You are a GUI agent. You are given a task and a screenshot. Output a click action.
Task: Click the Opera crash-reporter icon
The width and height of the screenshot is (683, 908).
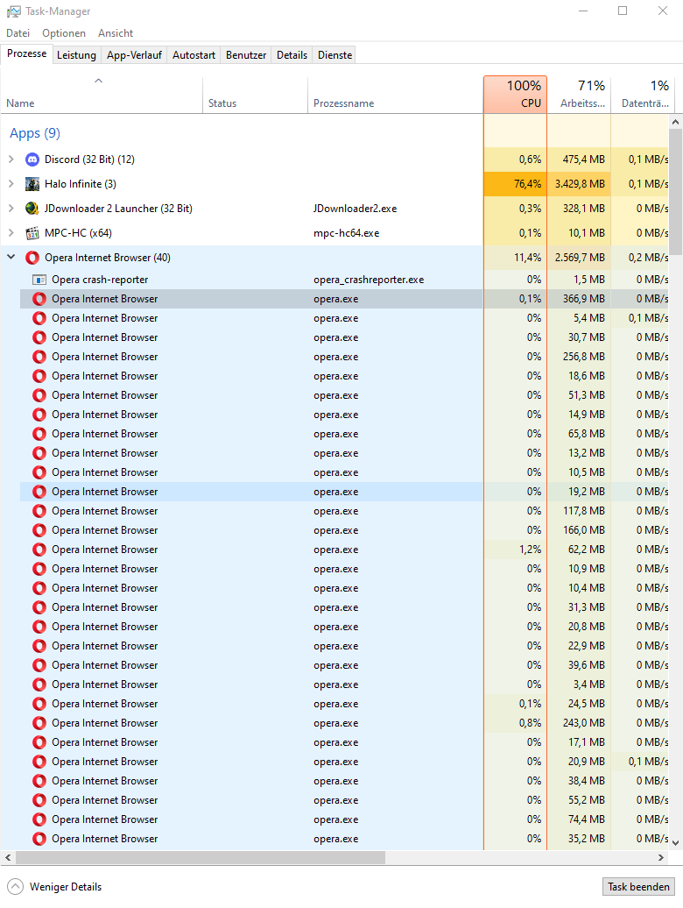click(x=39, y=280)
